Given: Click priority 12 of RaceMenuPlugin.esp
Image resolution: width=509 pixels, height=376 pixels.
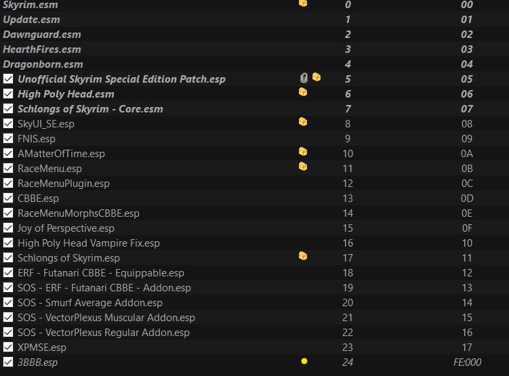Looking at the screenshot, I should (348, 184).
